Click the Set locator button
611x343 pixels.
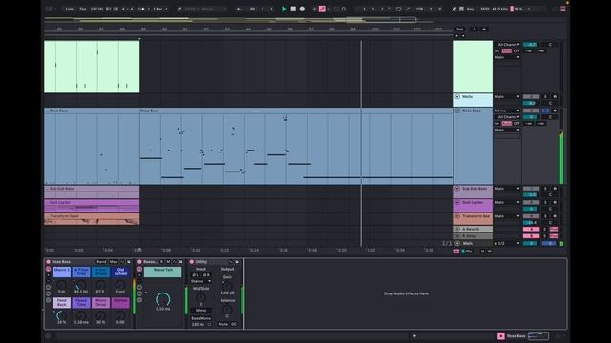460,30
